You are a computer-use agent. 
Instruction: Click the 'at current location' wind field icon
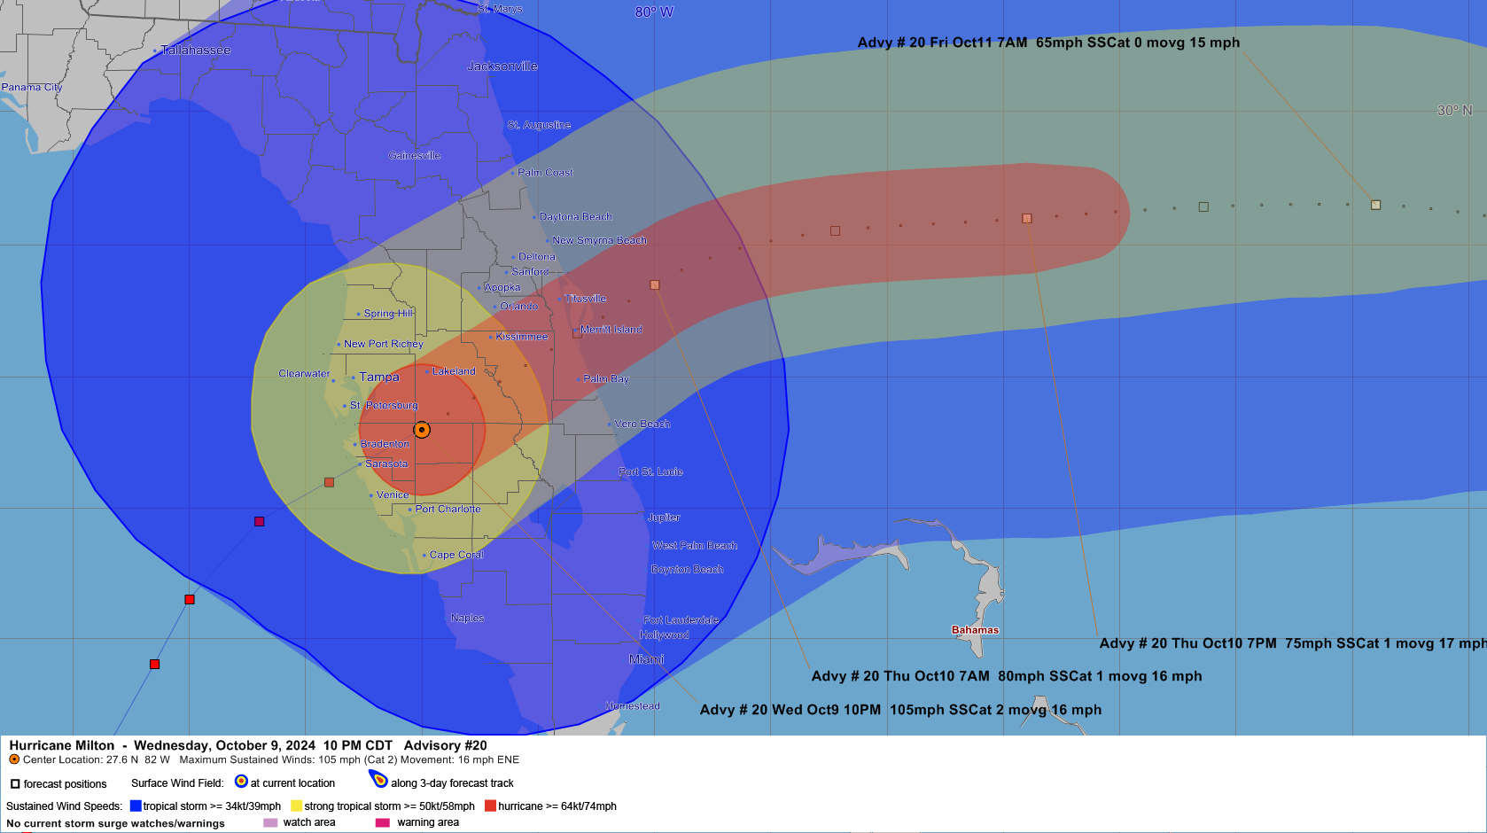click(x=241, y=781)
